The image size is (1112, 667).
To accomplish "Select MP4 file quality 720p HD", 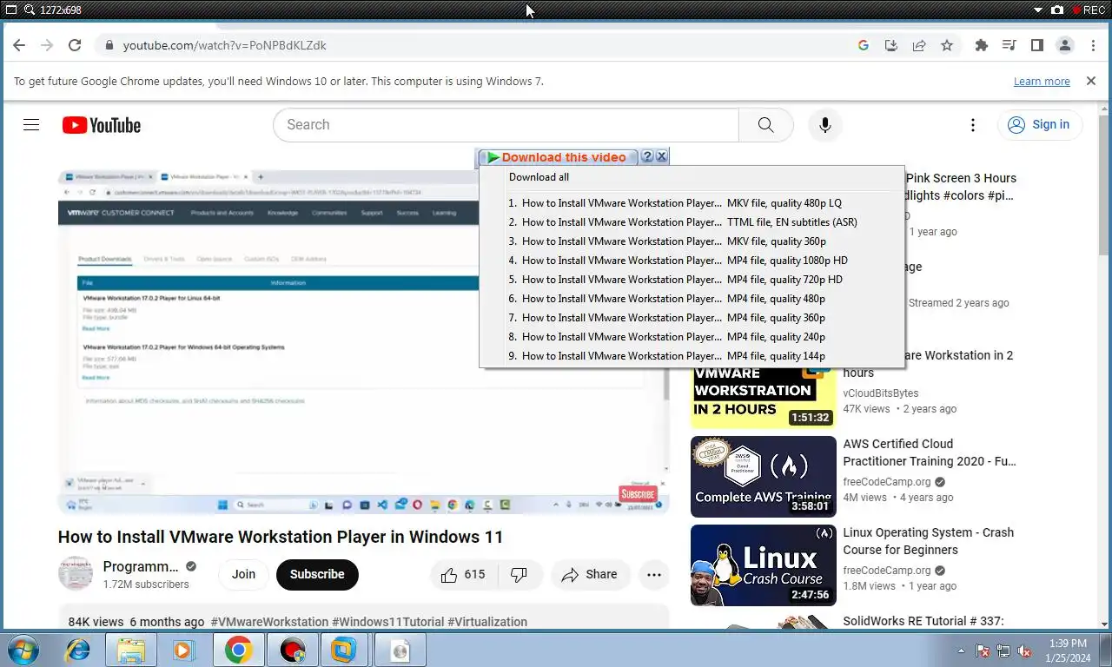I will click(x=692, y=280).
